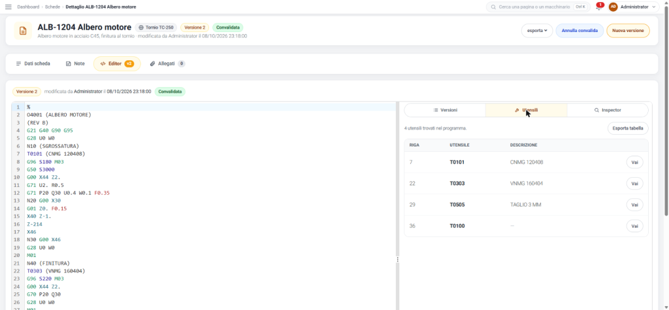
Task: Click code line O4001 (ALBERO MOTORE)
Action: coord(59,115)
